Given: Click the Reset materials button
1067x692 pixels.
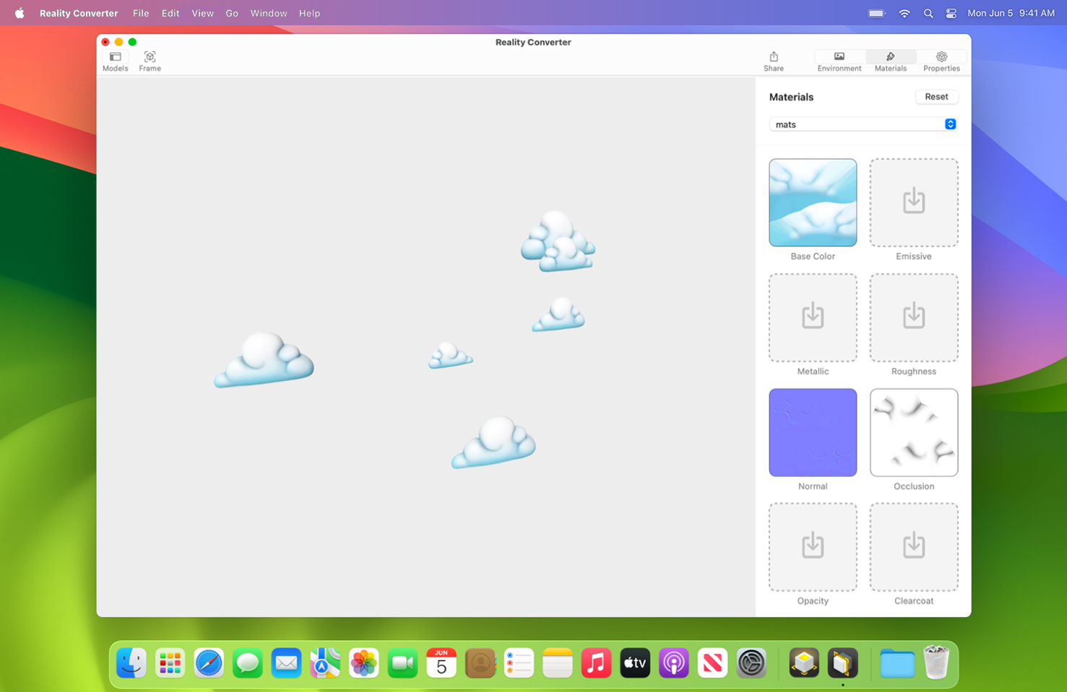Looking at the screenshot, I should (936, 97).
